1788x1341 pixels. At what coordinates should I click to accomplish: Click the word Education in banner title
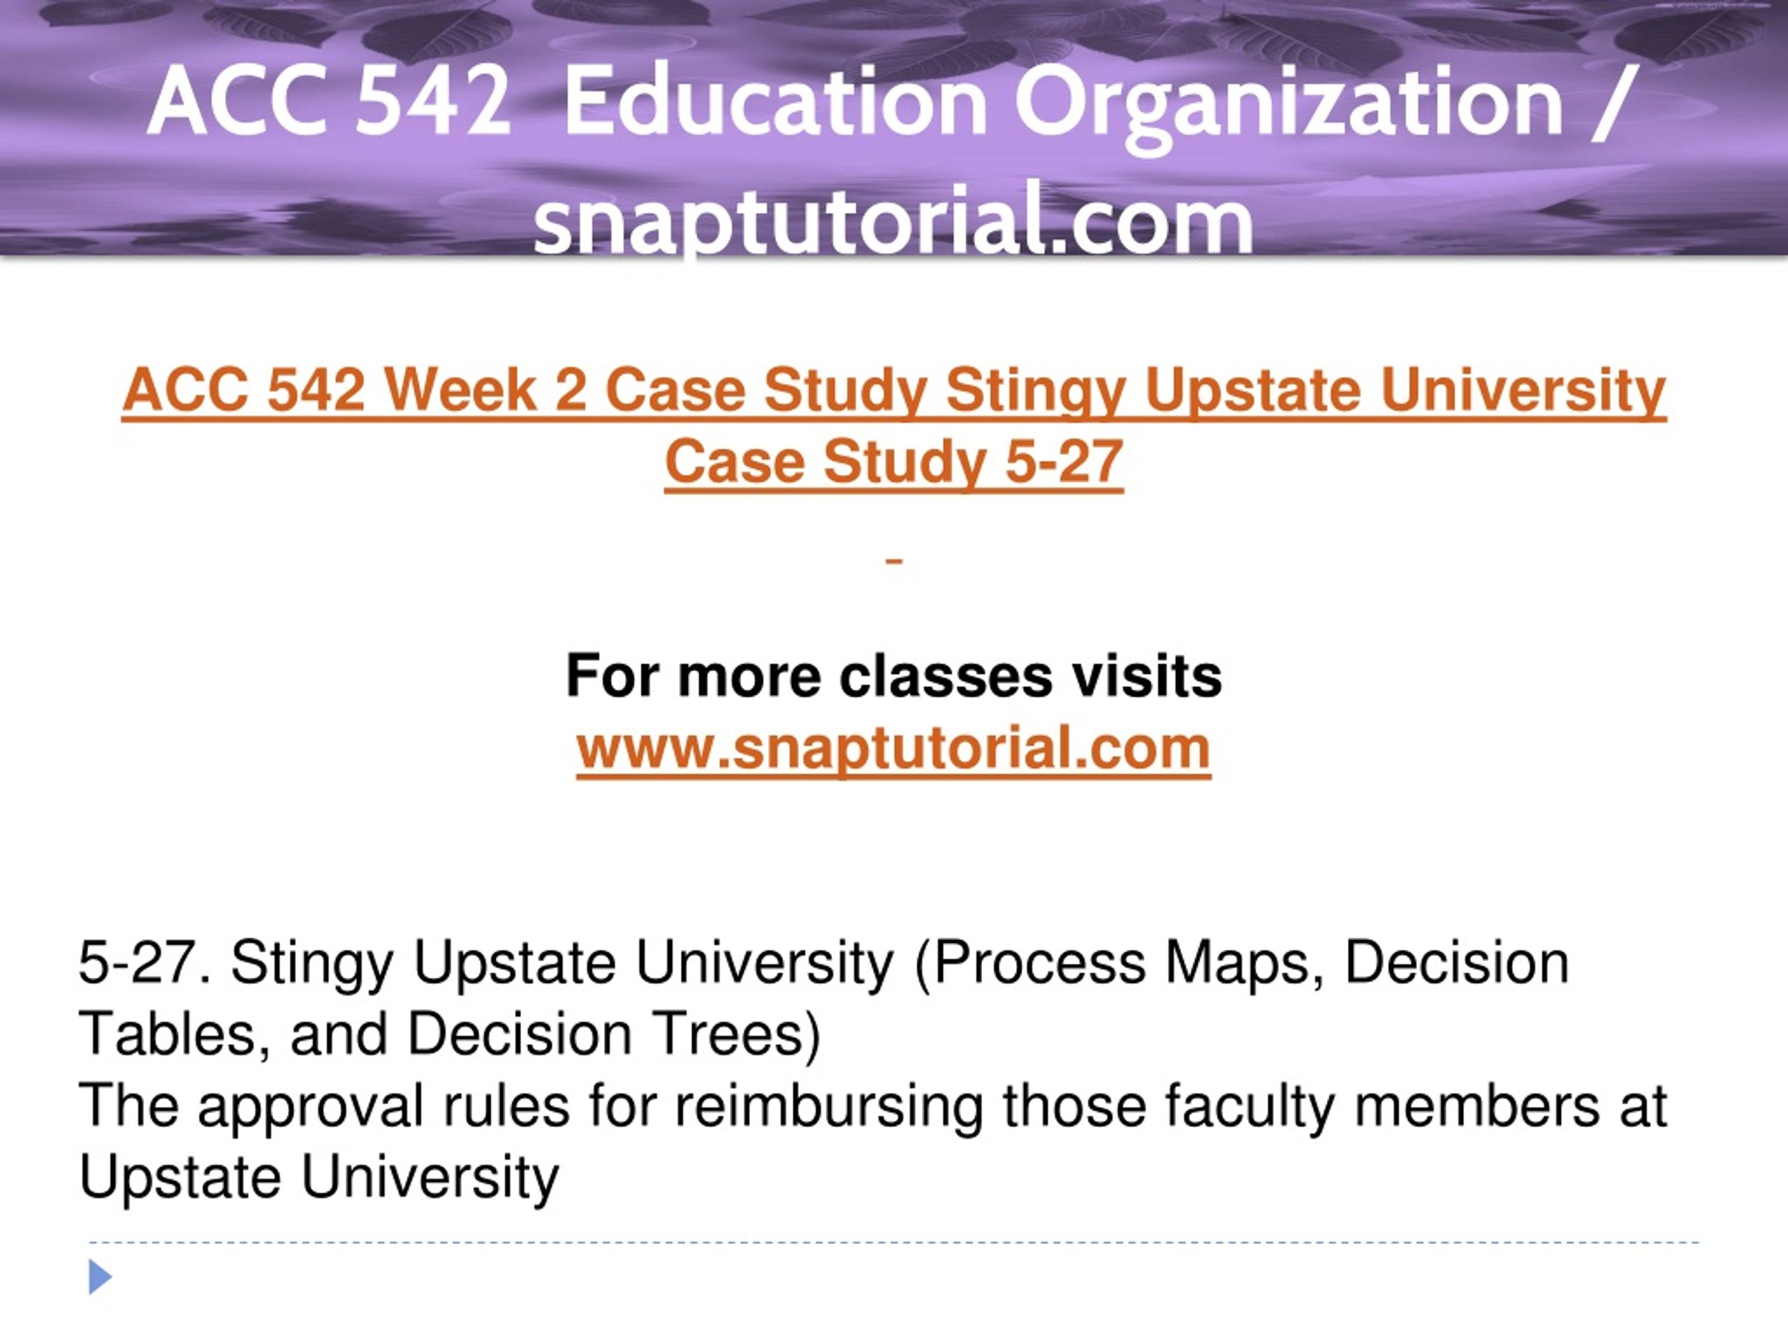click(775, 102)
